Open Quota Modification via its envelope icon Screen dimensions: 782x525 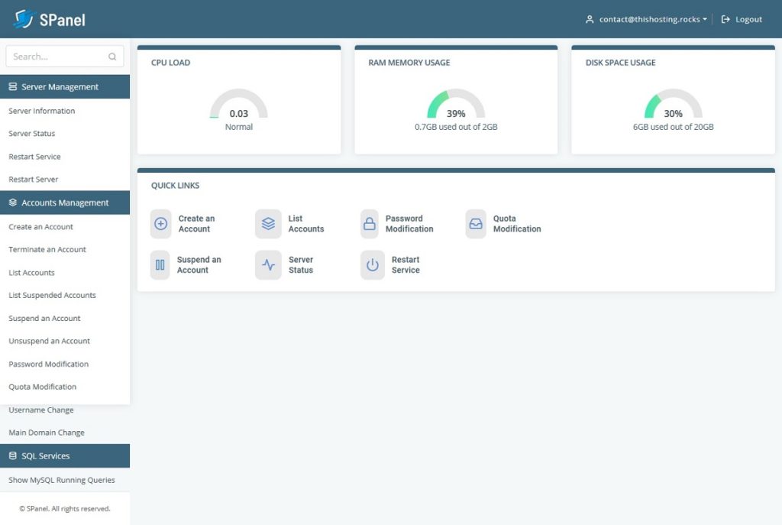click(477, 223)
